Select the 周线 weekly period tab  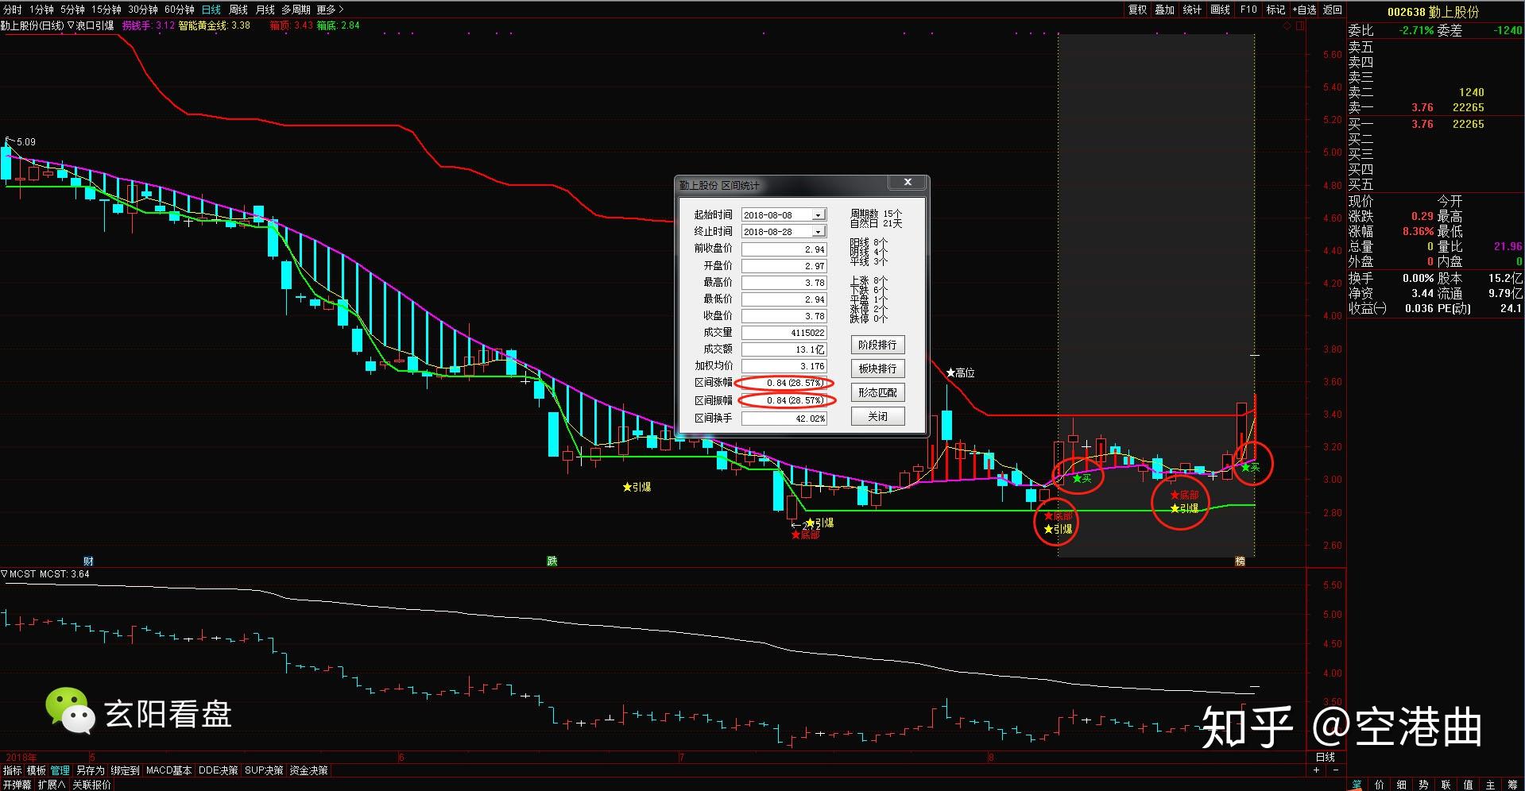(x=238, y=10)
